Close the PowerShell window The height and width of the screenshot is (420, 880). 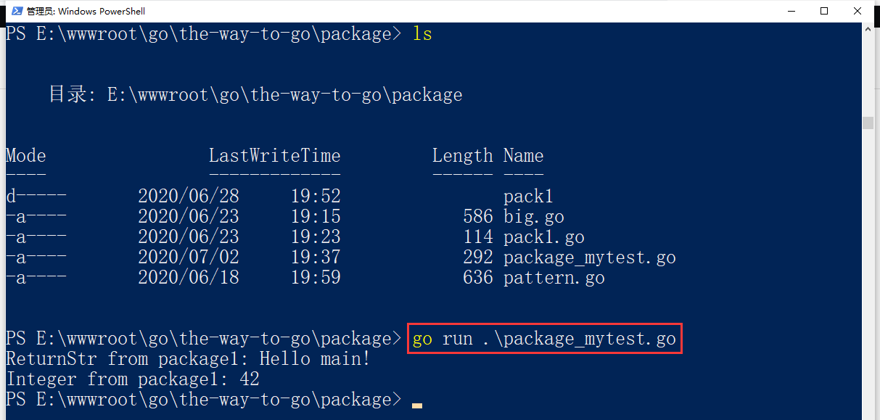(858, 11)
